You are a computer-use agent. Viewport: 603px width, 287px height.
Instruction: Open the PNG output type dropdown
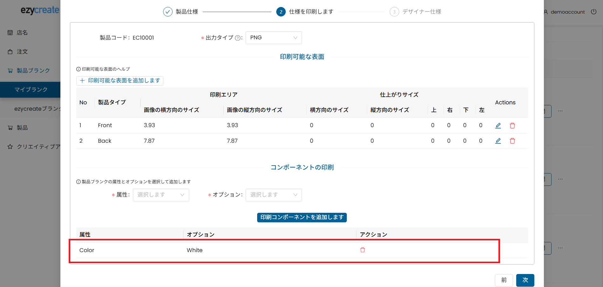click(x=273, y=38)
